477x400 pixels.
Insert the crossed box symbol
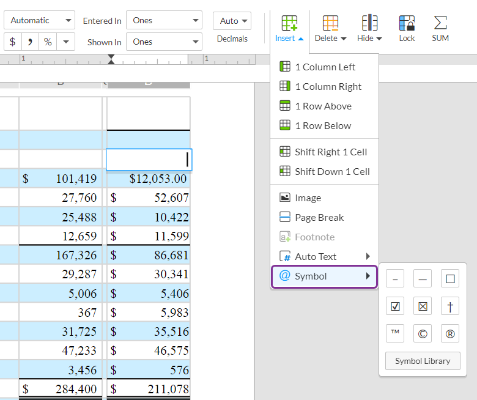(x=422, y=306)
